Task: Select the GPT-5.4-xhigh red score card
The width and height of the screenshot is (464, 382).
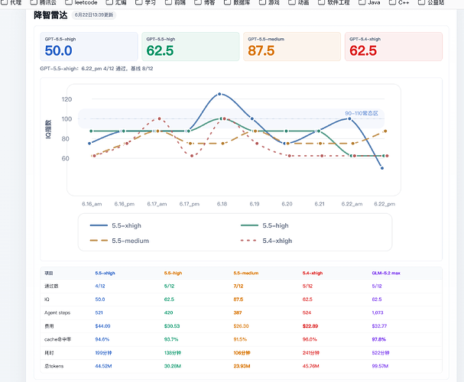Action: 394,47
